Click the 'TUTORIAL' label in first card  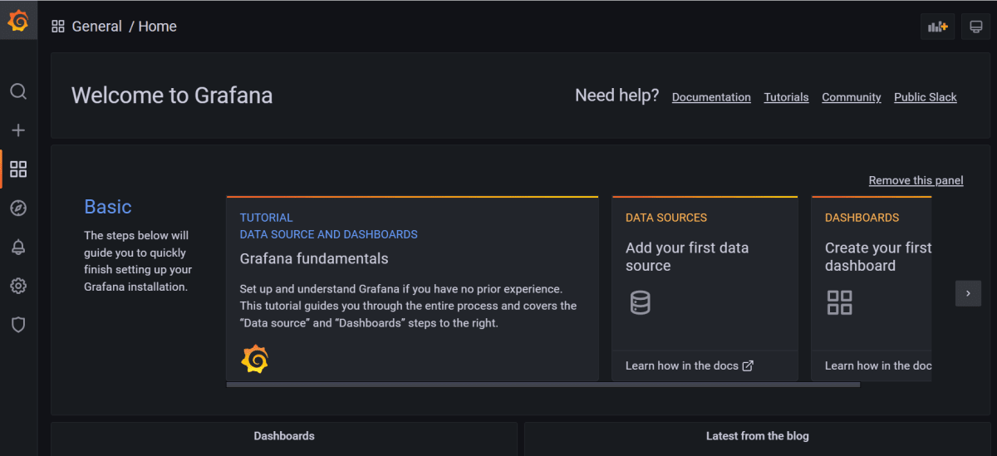pyautogui.click(x=267, y=218)
